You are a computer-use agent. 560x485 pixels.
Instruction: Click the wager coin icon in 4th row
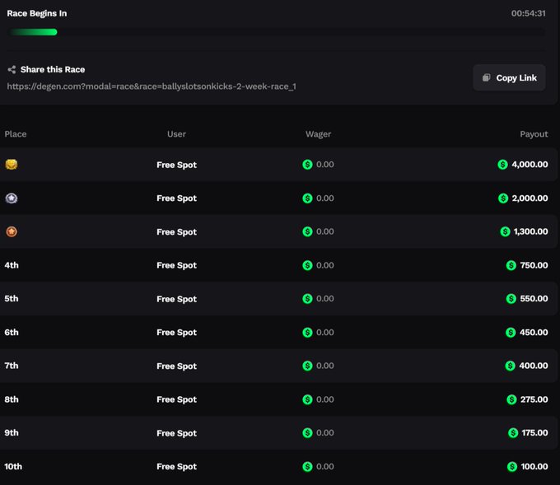[x=307, y=265]
